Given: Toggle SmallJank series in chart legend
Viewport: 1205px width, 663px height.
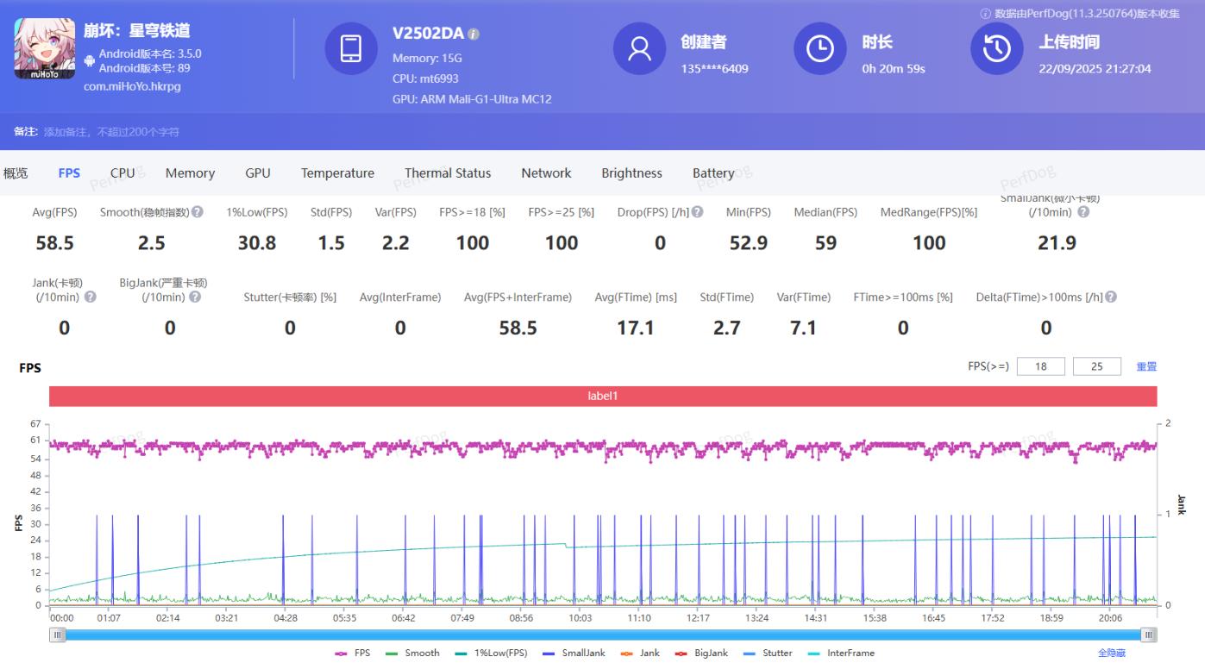Looking at the screenshot, I should [574, 654].
